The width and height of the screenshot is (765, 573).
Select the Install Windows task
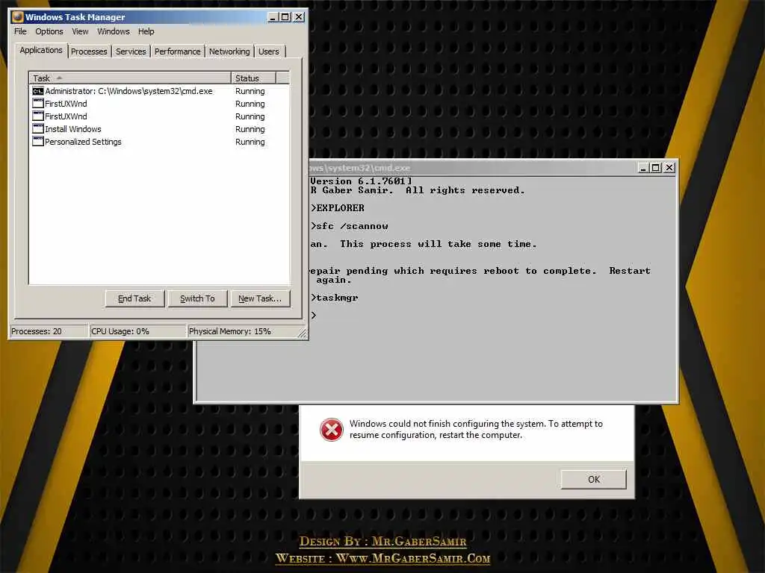[159, 129]
